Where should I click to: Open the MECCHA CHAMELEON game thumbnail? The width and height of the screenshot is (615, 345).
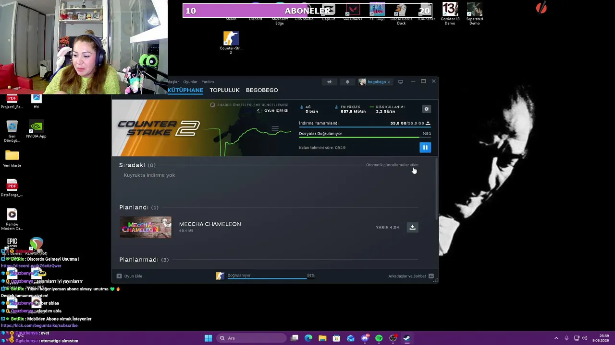(x=146, y=227)
